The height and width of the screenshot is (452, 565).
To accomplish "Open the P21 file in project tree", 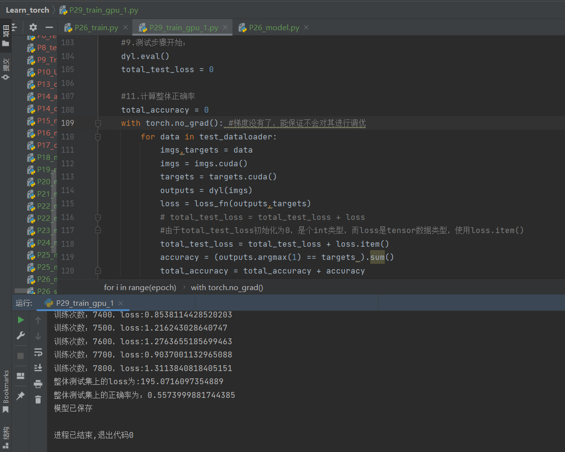I will tap(42, 194).
